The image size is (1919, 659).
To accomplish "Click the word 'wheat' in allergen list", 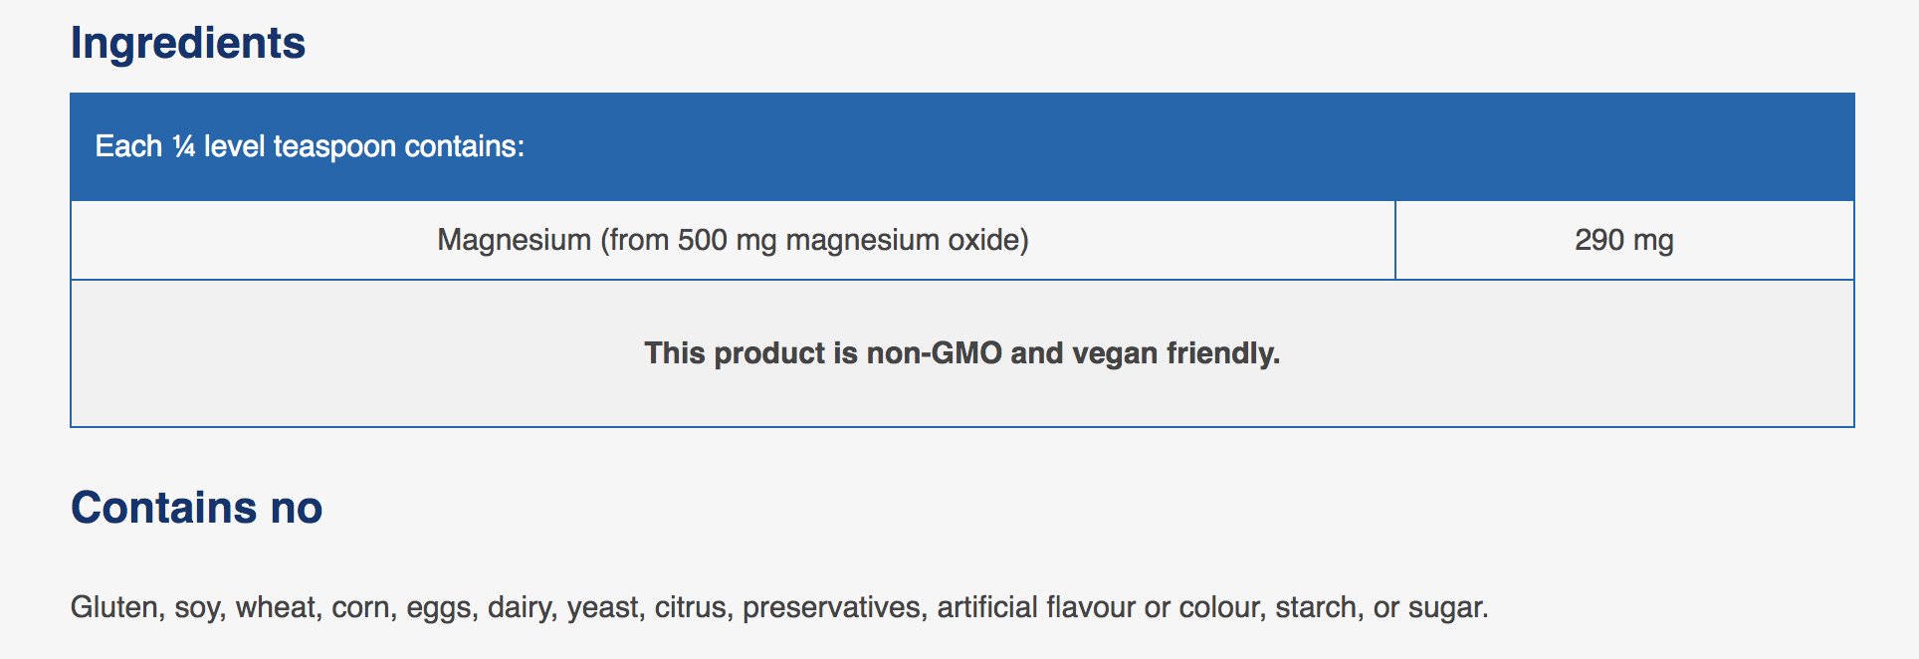I will [277, 607].
